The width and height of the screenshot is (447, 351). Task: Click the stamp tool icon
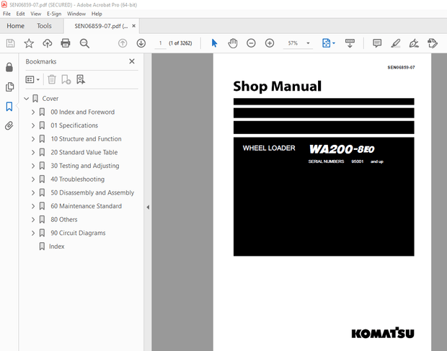432,43
